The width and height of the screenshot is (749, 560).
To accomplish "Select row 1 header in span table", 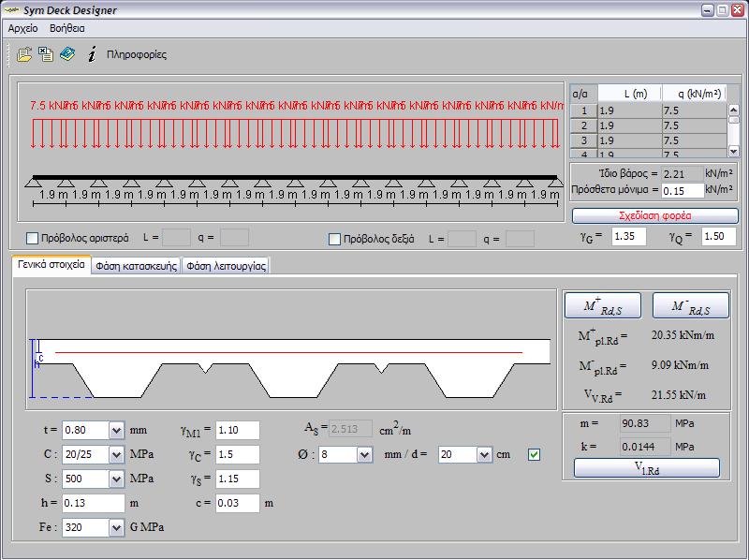I will coord(583,111).
